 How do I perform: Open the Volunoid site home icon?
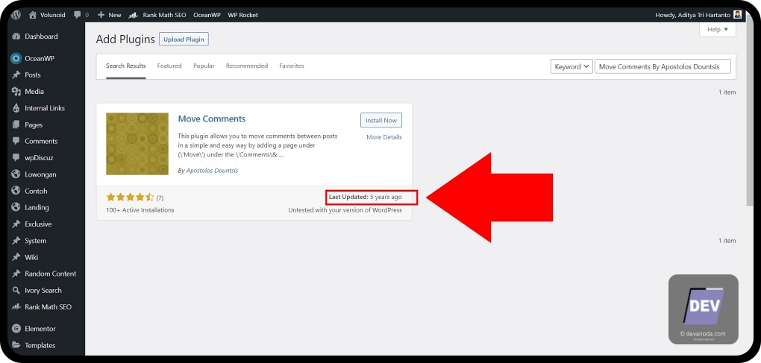[33, 15]
